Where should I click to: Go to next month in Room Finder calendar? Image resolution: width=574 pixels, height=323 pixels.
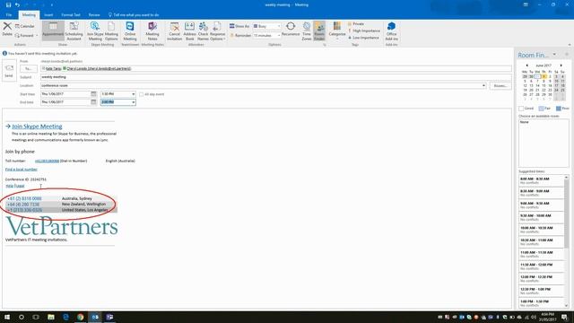click(561, 65)
